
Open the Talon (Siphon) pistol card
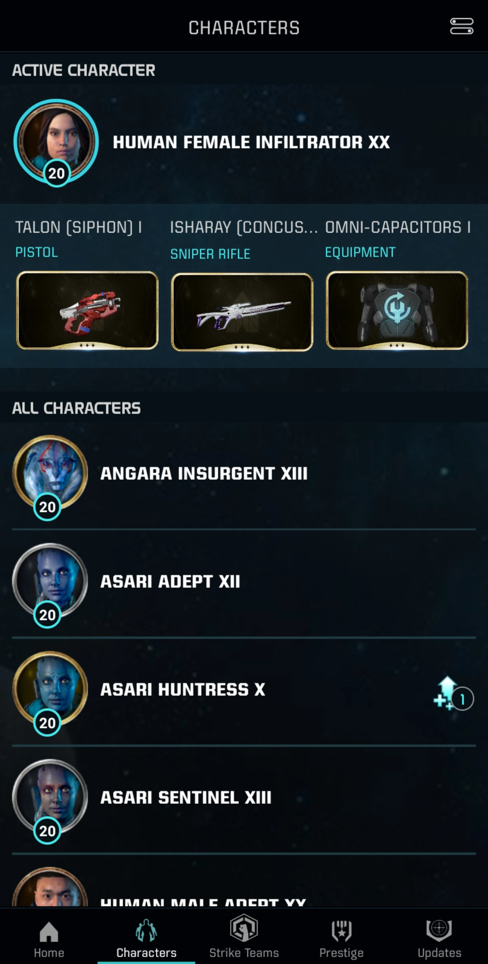click(87, 310)
